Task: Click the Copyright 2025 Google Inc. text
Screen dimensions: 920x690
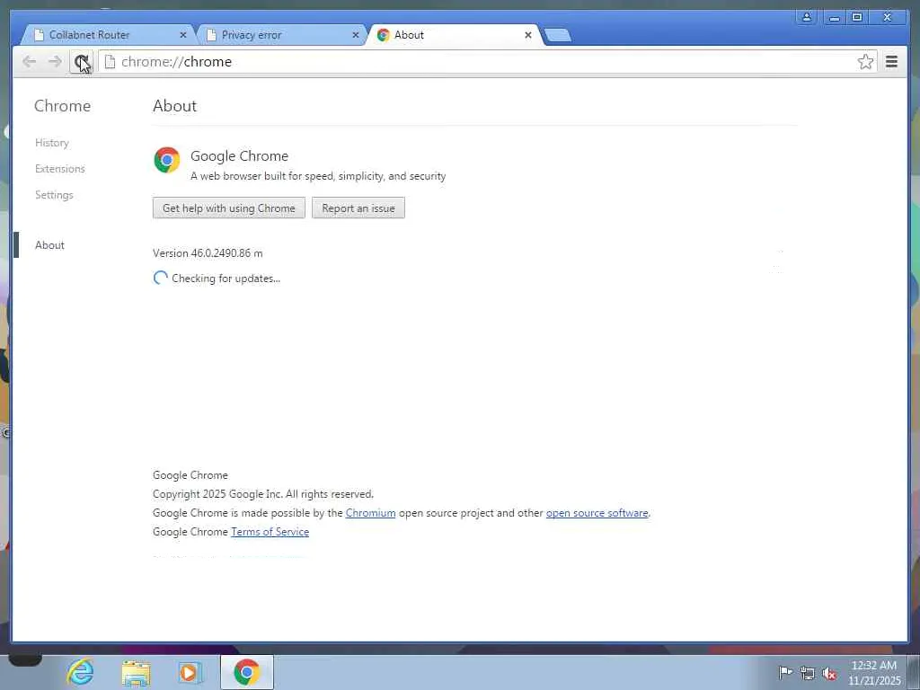Action: [x=263, y=494]
